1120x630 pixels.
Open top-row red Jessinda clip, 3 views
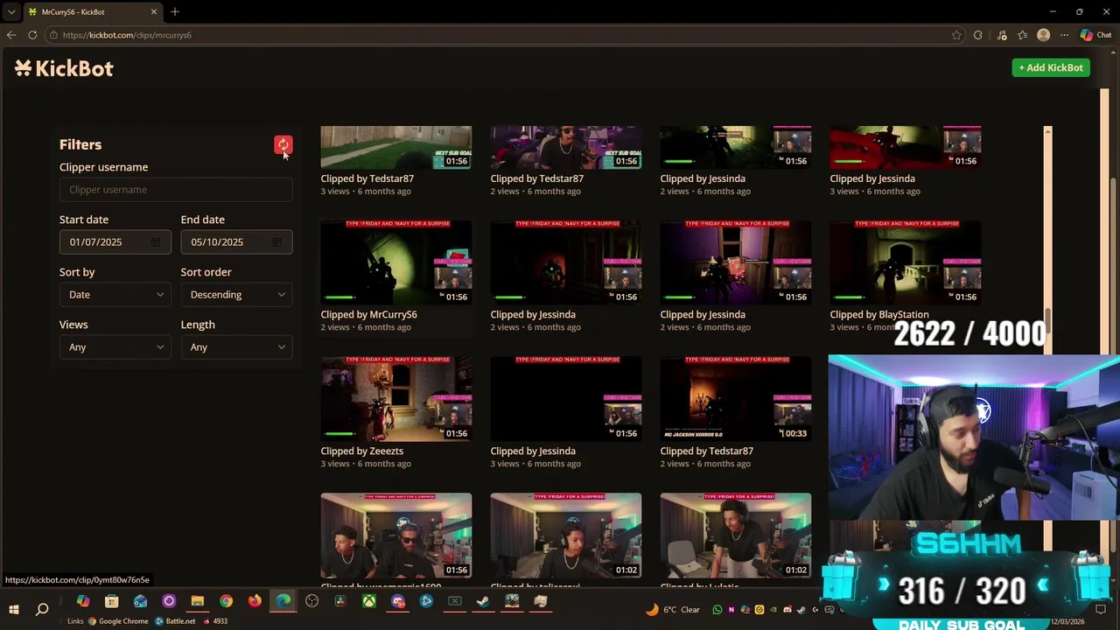coord(906,147)
